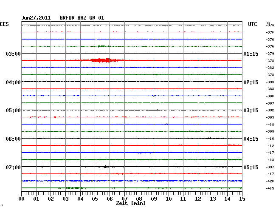Click the DC offset value -379
This screenshot has width=276, height=210.
pos(270,54)
